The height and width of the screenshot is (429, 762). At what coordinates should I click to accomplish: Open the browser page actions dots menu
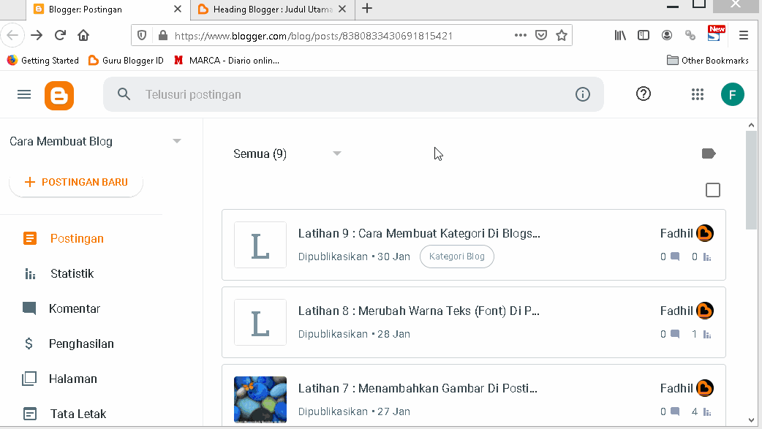(x=520, y=34)
